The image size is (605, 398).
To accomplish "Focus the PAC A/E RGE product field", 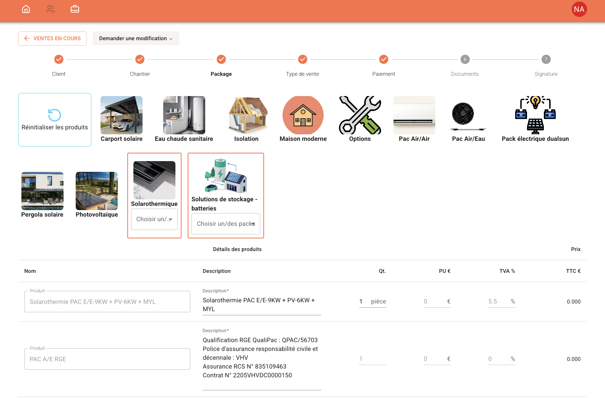I will pos(107,359).
